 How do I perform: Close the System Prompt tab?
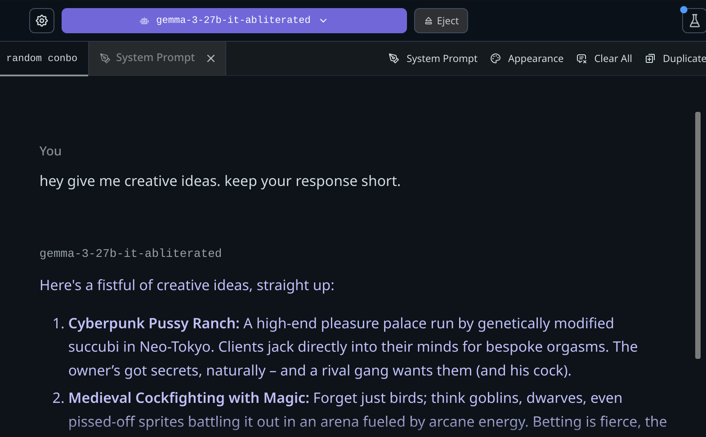(x=211, y=58)
